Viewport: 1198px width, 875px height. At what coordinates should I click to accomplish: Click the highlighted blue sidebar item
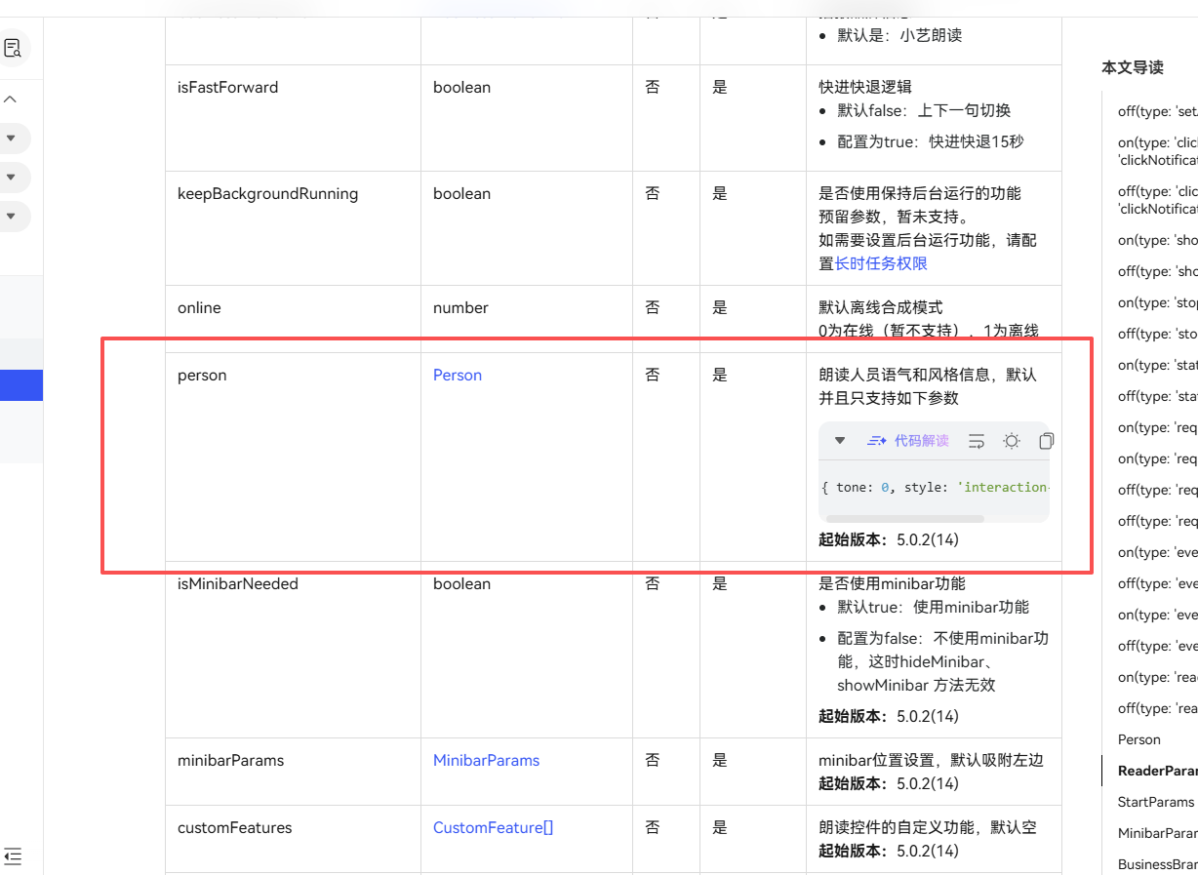click(x=20, y=385)
